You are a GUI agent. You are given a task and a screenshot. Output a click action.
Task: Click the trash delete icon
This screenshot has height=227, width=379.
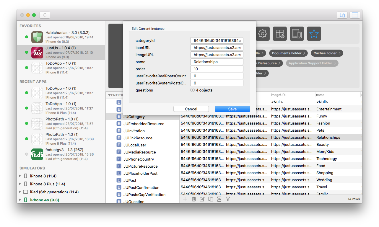[x=194, y=199]
